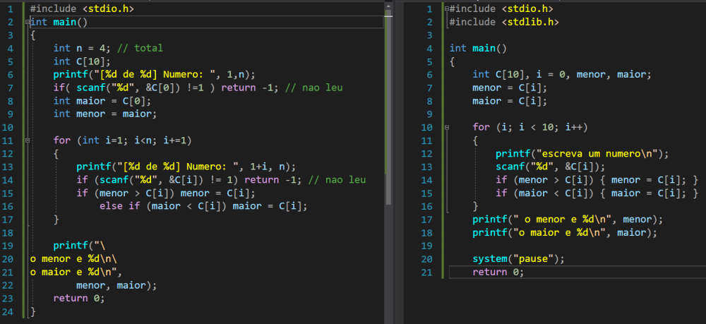
Task: Click "return 0;" in the left editor
Action: pos(79,298)
